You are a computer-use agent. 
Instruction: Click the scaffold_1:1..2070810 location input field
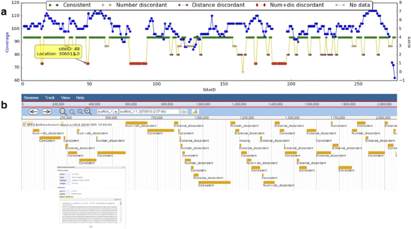149,111
